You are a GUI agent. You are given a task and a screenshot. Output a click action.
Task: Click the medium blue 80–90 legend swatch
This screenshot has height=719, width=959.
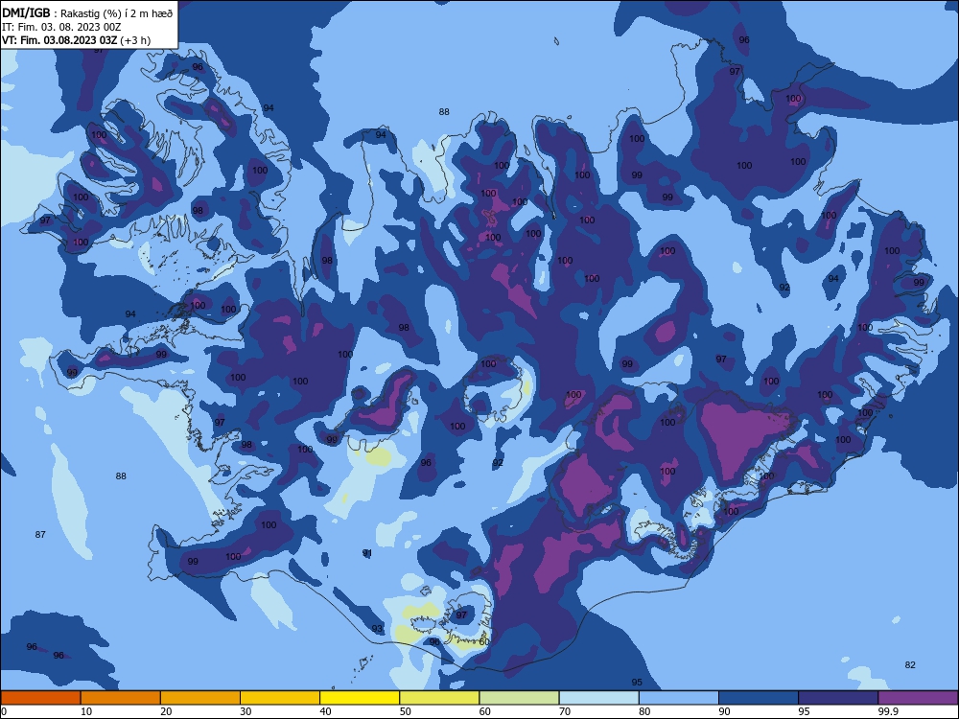pos(679,698)
